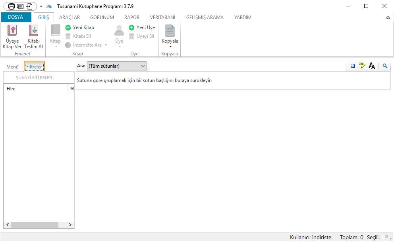This screenshot has width=394, height=242.
Task: Open the YARDIM ribbon tab
Action: (243, 18)
